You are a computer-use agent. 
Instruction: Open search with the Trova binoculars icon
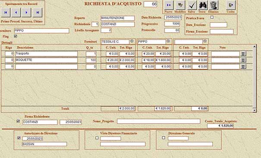pos(203,5)
